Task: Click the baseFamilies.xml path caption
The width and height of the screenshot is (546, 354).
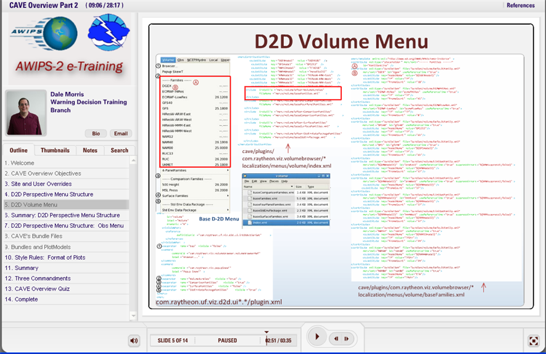Action: click(416, 291)
